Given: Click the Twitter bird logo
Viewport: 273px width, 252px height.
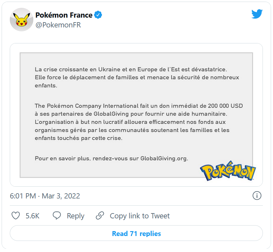Looking at the screenshot, I should [257, 14].
